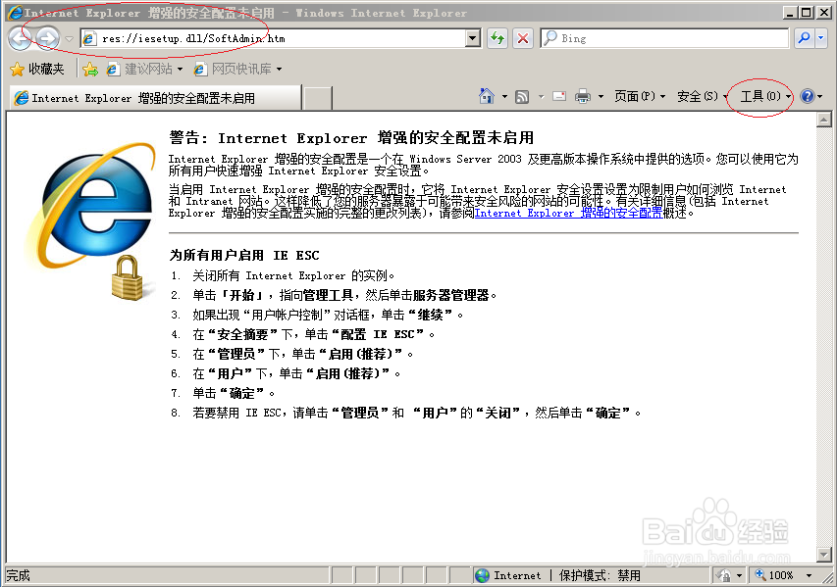Close the Internet Explorer window
837x587 pixels.
824,12
